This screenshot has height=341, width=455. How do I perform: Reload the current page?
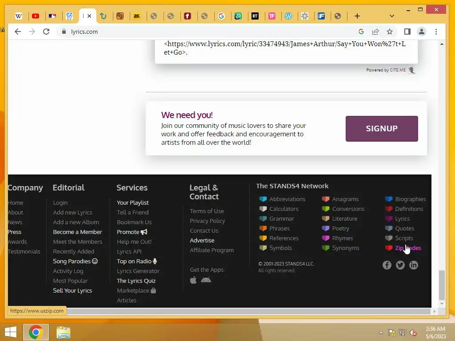click(x=46, y=32)
